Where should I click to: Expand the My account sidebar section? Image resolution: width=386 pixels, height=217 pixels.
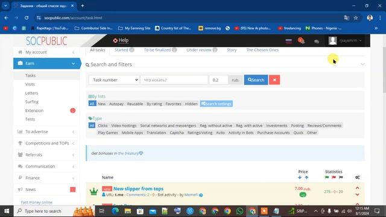[x=47, y=52]
